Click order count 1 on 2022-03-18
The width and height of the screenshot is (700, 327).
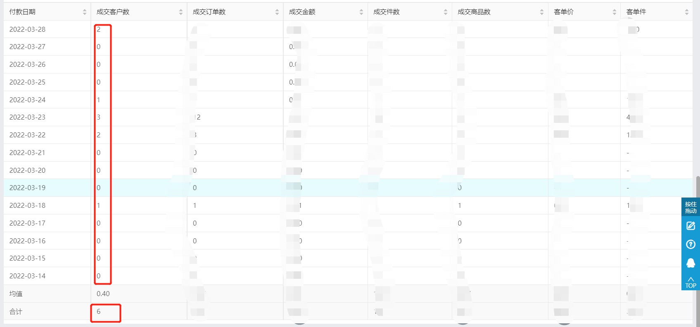pos(195,205)
